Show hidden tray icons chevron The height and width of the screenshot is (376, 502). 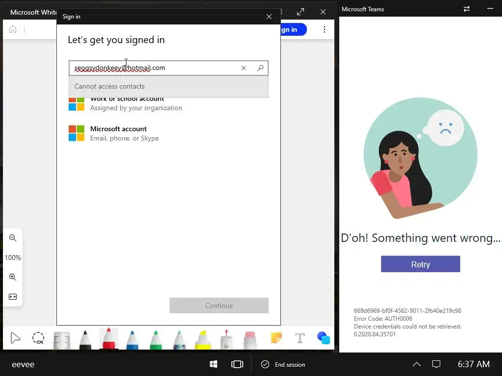click(417, 364)
